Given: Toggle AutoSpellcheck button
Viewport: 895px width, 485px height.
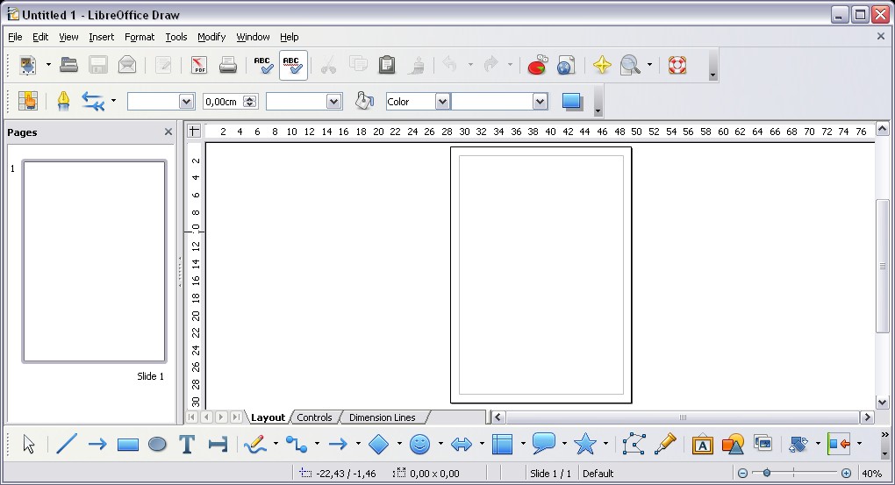Looking at the screenshot, I should coord(293,65).
